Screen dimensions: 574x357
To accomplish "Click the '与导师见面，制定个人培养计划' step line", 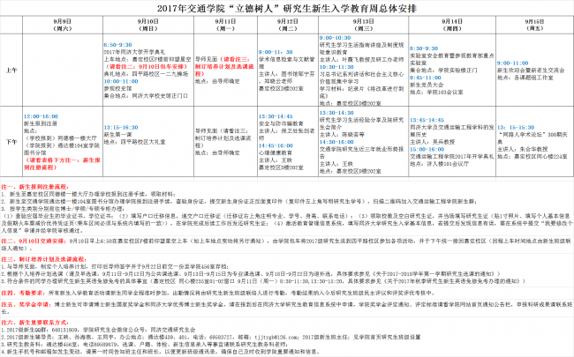I will pyautogui.click(x=115, y=266).
